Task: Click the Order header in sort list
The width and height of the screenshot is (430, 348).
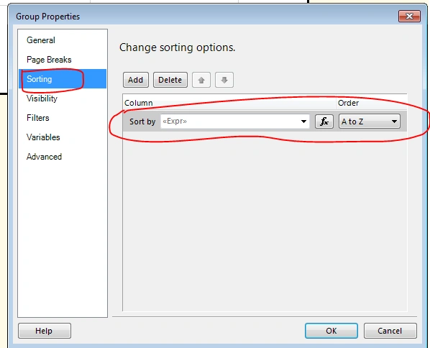Action: coord(348,103)
